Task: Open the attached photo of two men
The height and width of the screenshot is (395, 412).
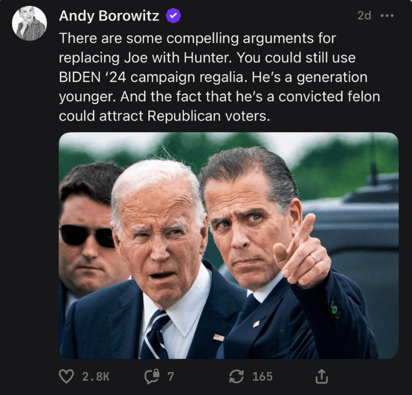Action: click(229, 245)
